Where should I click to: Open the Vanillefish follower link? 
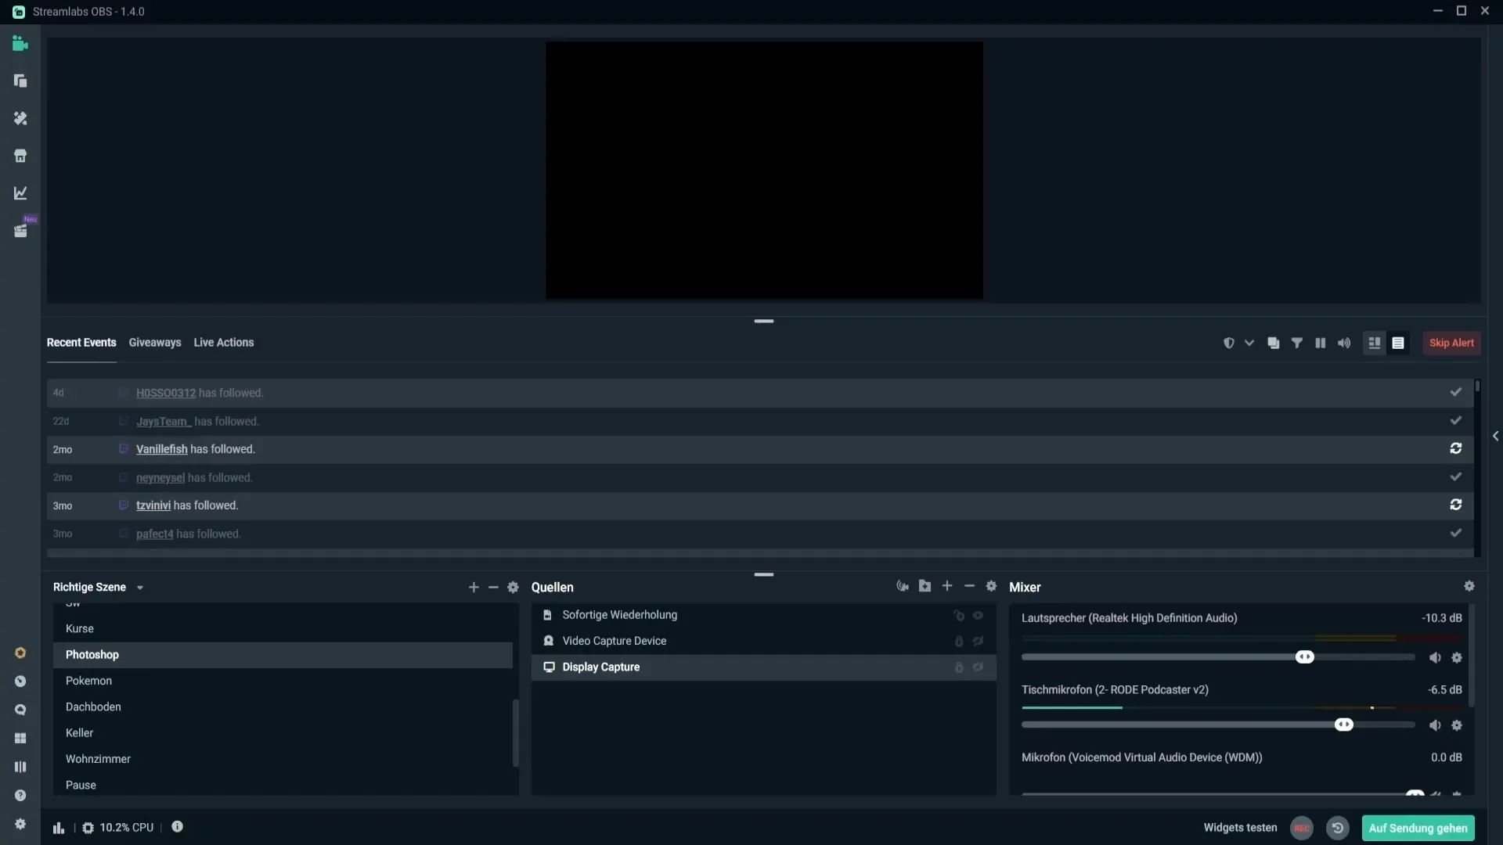coord(162,450)
